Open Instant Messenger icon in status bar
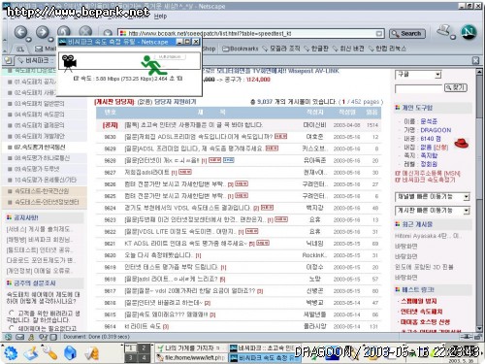The width and height of the screenshot is (485, 364). pyautogui.click(x=31, y=337)
